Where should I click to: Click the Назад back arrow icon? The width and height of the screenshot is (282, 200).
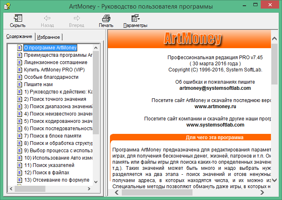47,18
